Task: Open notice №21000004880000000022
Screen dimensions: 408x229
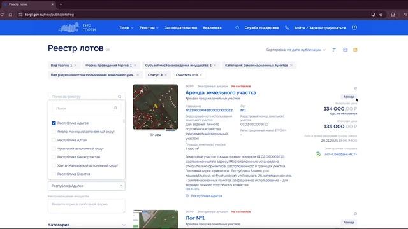Action: pyautogui.click(x=208, y=110)
